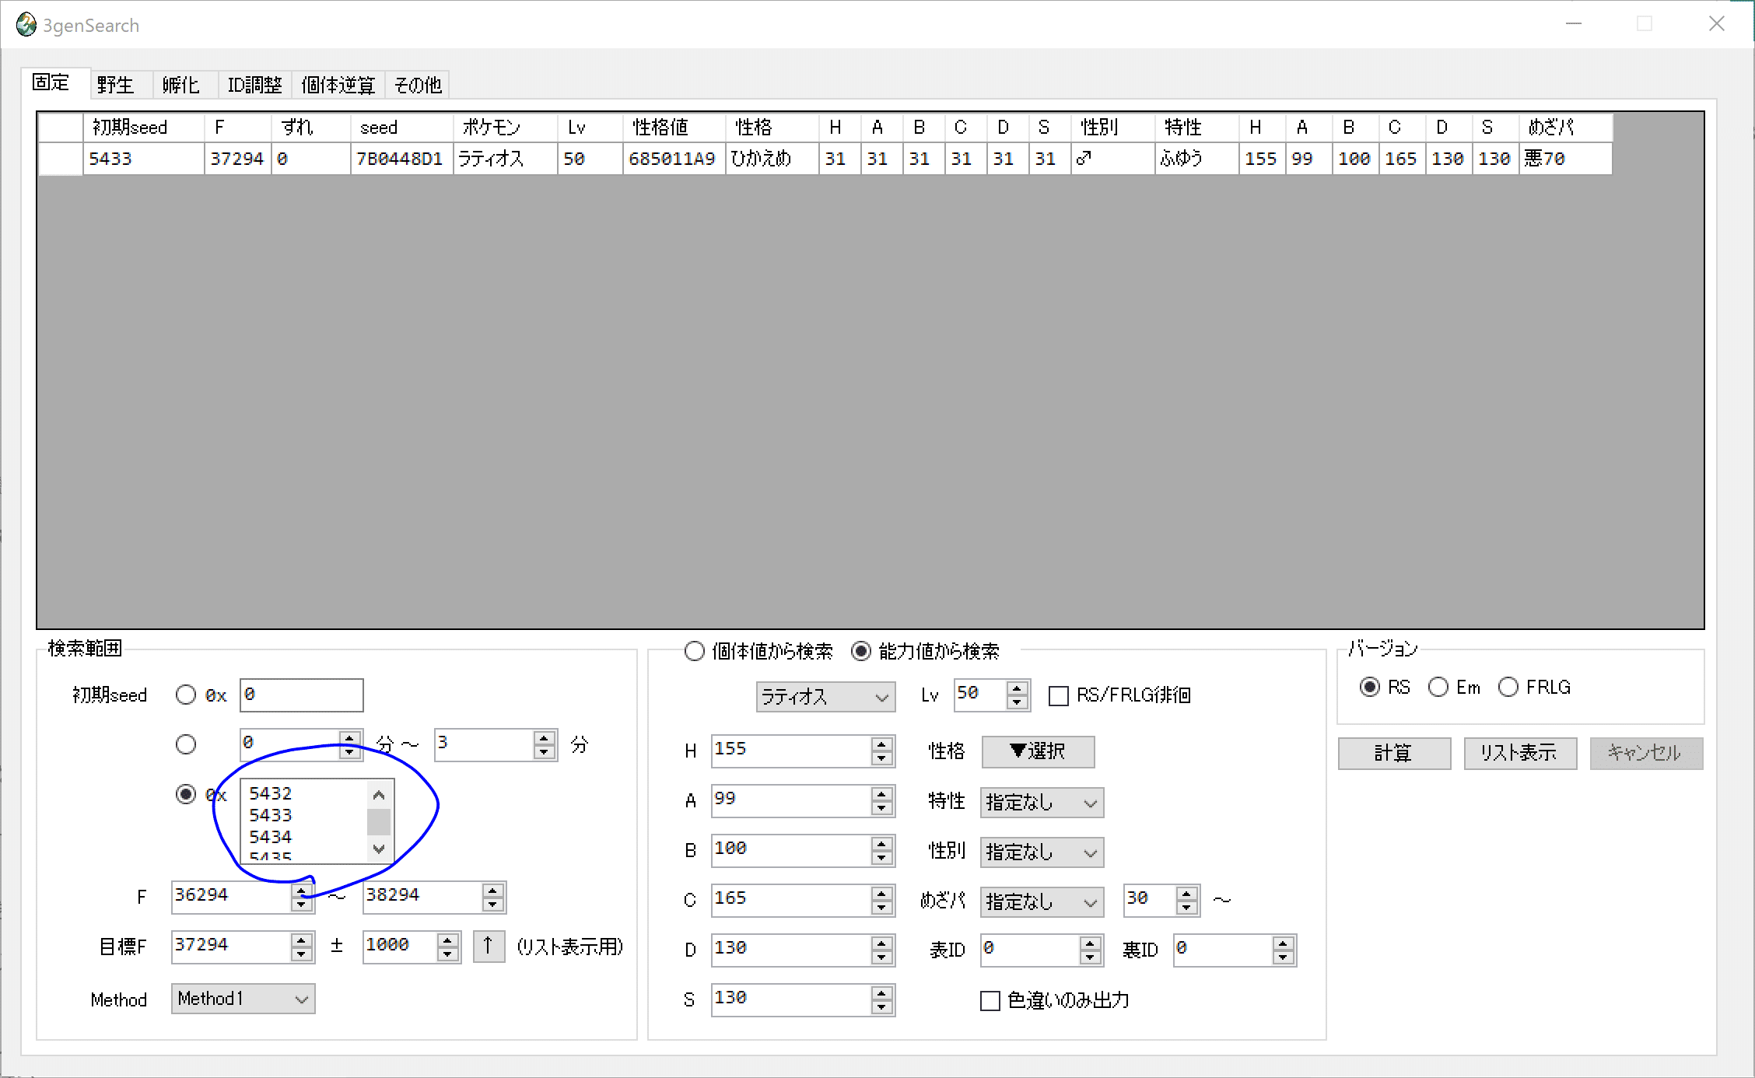Click the リスト表示 button
Screen dimensions: 1755x1078
1520,753
